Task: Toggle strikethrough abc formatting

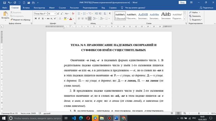Action: pos(48,18)
